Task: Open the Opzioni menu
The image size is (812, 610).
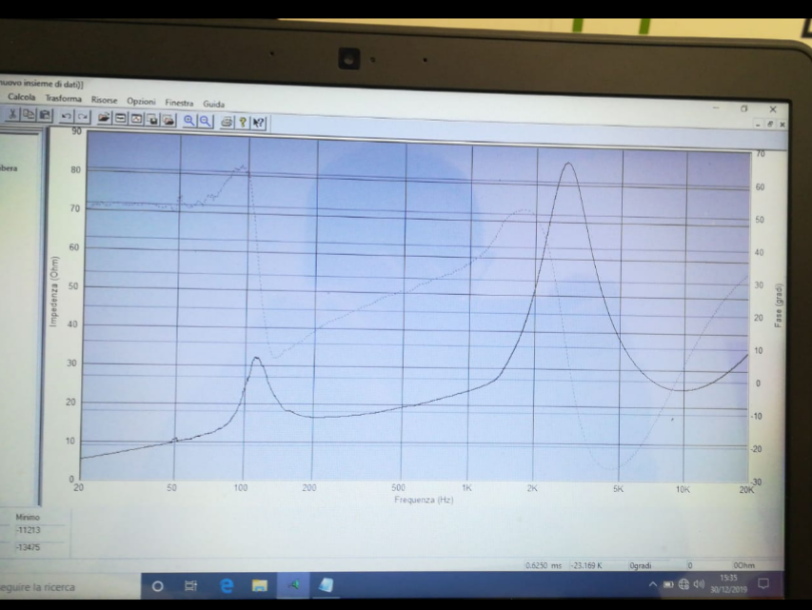Action: click(142, 101)
